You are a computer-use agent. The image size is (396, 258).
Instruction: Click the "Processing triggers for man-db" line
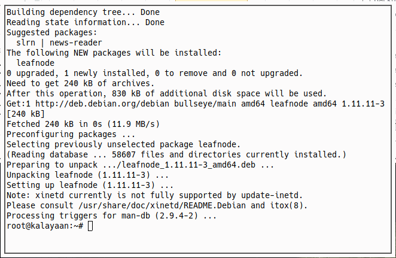click(112, 215)
